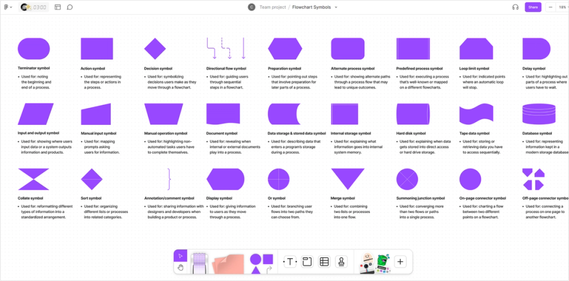Viewport: 569px width, 281px height.
Task: Select the Input and output parallelogram
Action: [35, 114]
